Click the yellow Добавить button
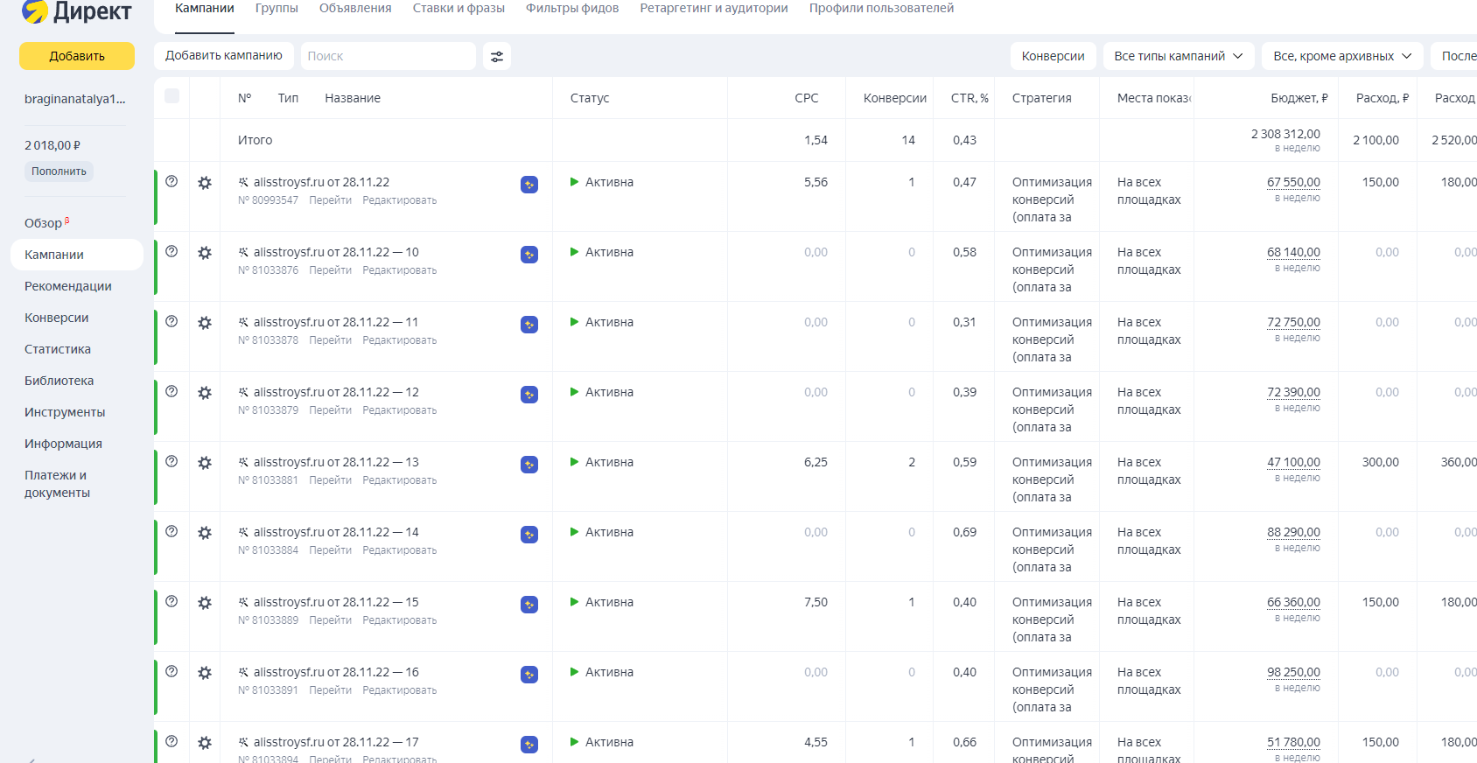Screen dimensions: 1477x763 [77, 56]
